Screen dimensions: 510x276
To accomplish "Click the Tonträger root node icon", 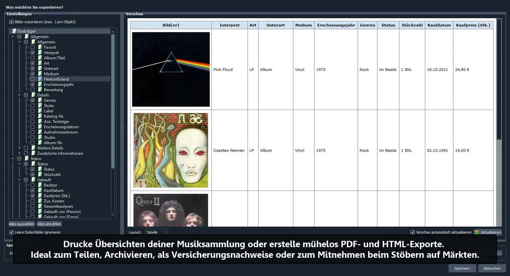I will [14, 31].
